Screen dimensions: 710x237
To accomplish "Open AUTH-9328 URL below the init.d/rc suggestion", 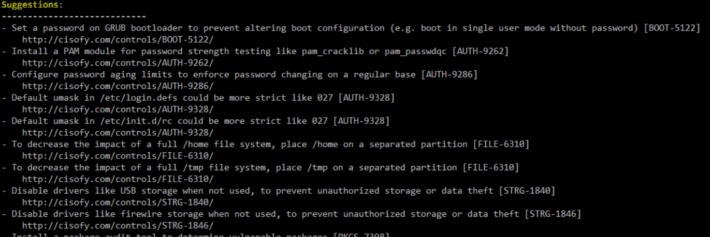I will pos(118,133).
